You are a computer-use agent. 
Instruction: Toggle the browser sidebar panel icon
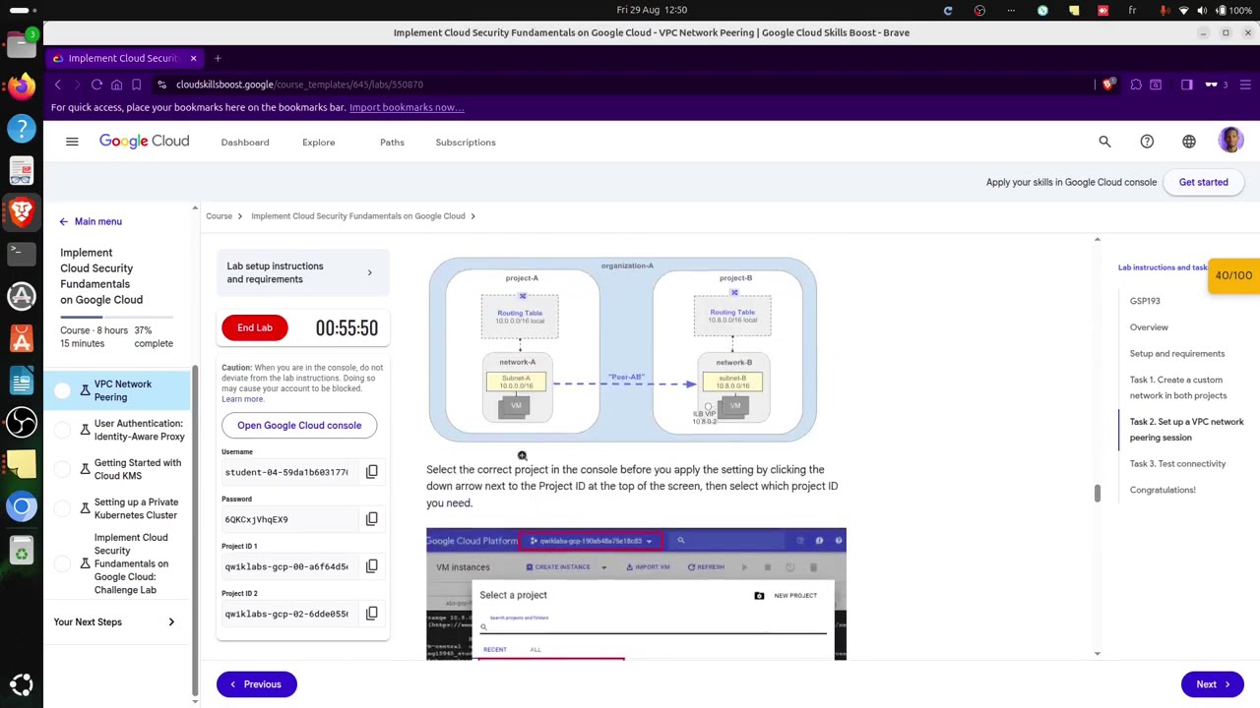1187,85
